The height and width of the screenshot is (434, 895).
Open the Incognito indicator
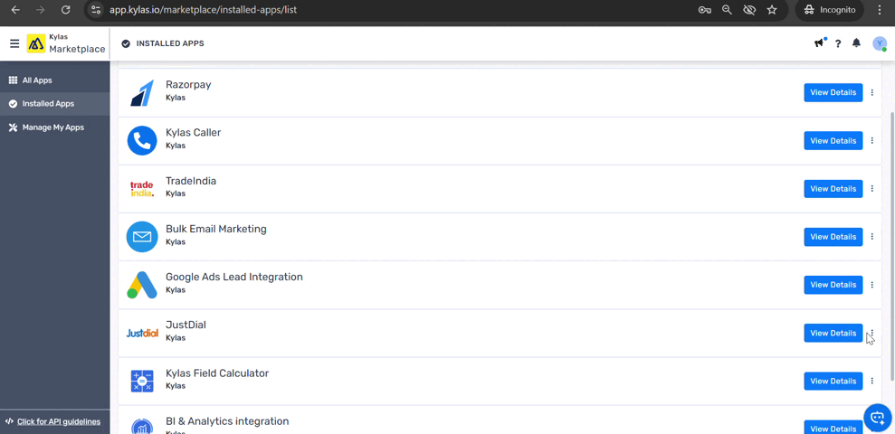(829, 10)
